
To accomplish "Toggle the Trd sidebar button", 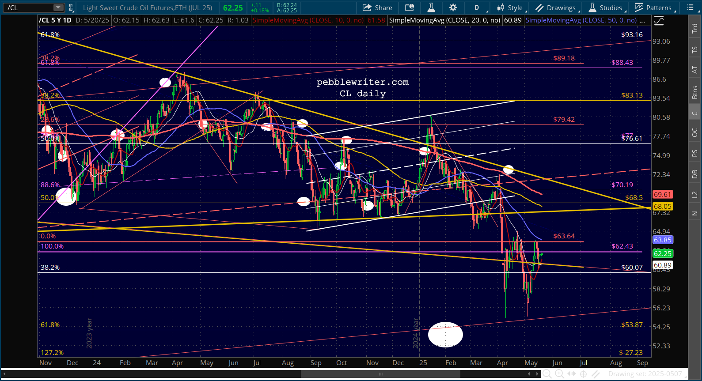I will click(695, 28).
